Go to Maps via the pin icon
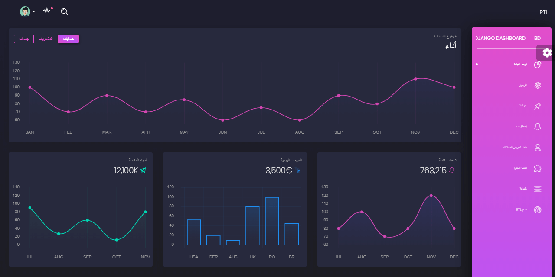The height and width of the screenshot is (277, 555). tap(538, 106)
